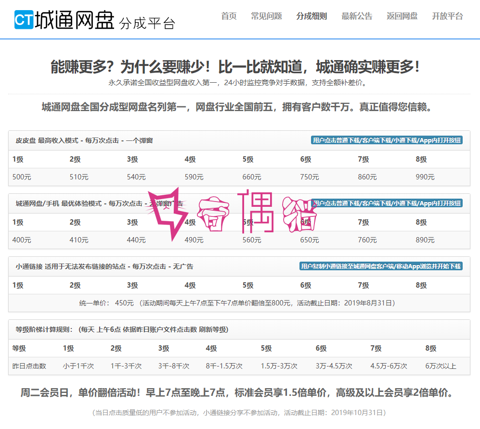This screenshot has height=429, width=480.
Task: Click the 等级 column header
Action: 19,348
